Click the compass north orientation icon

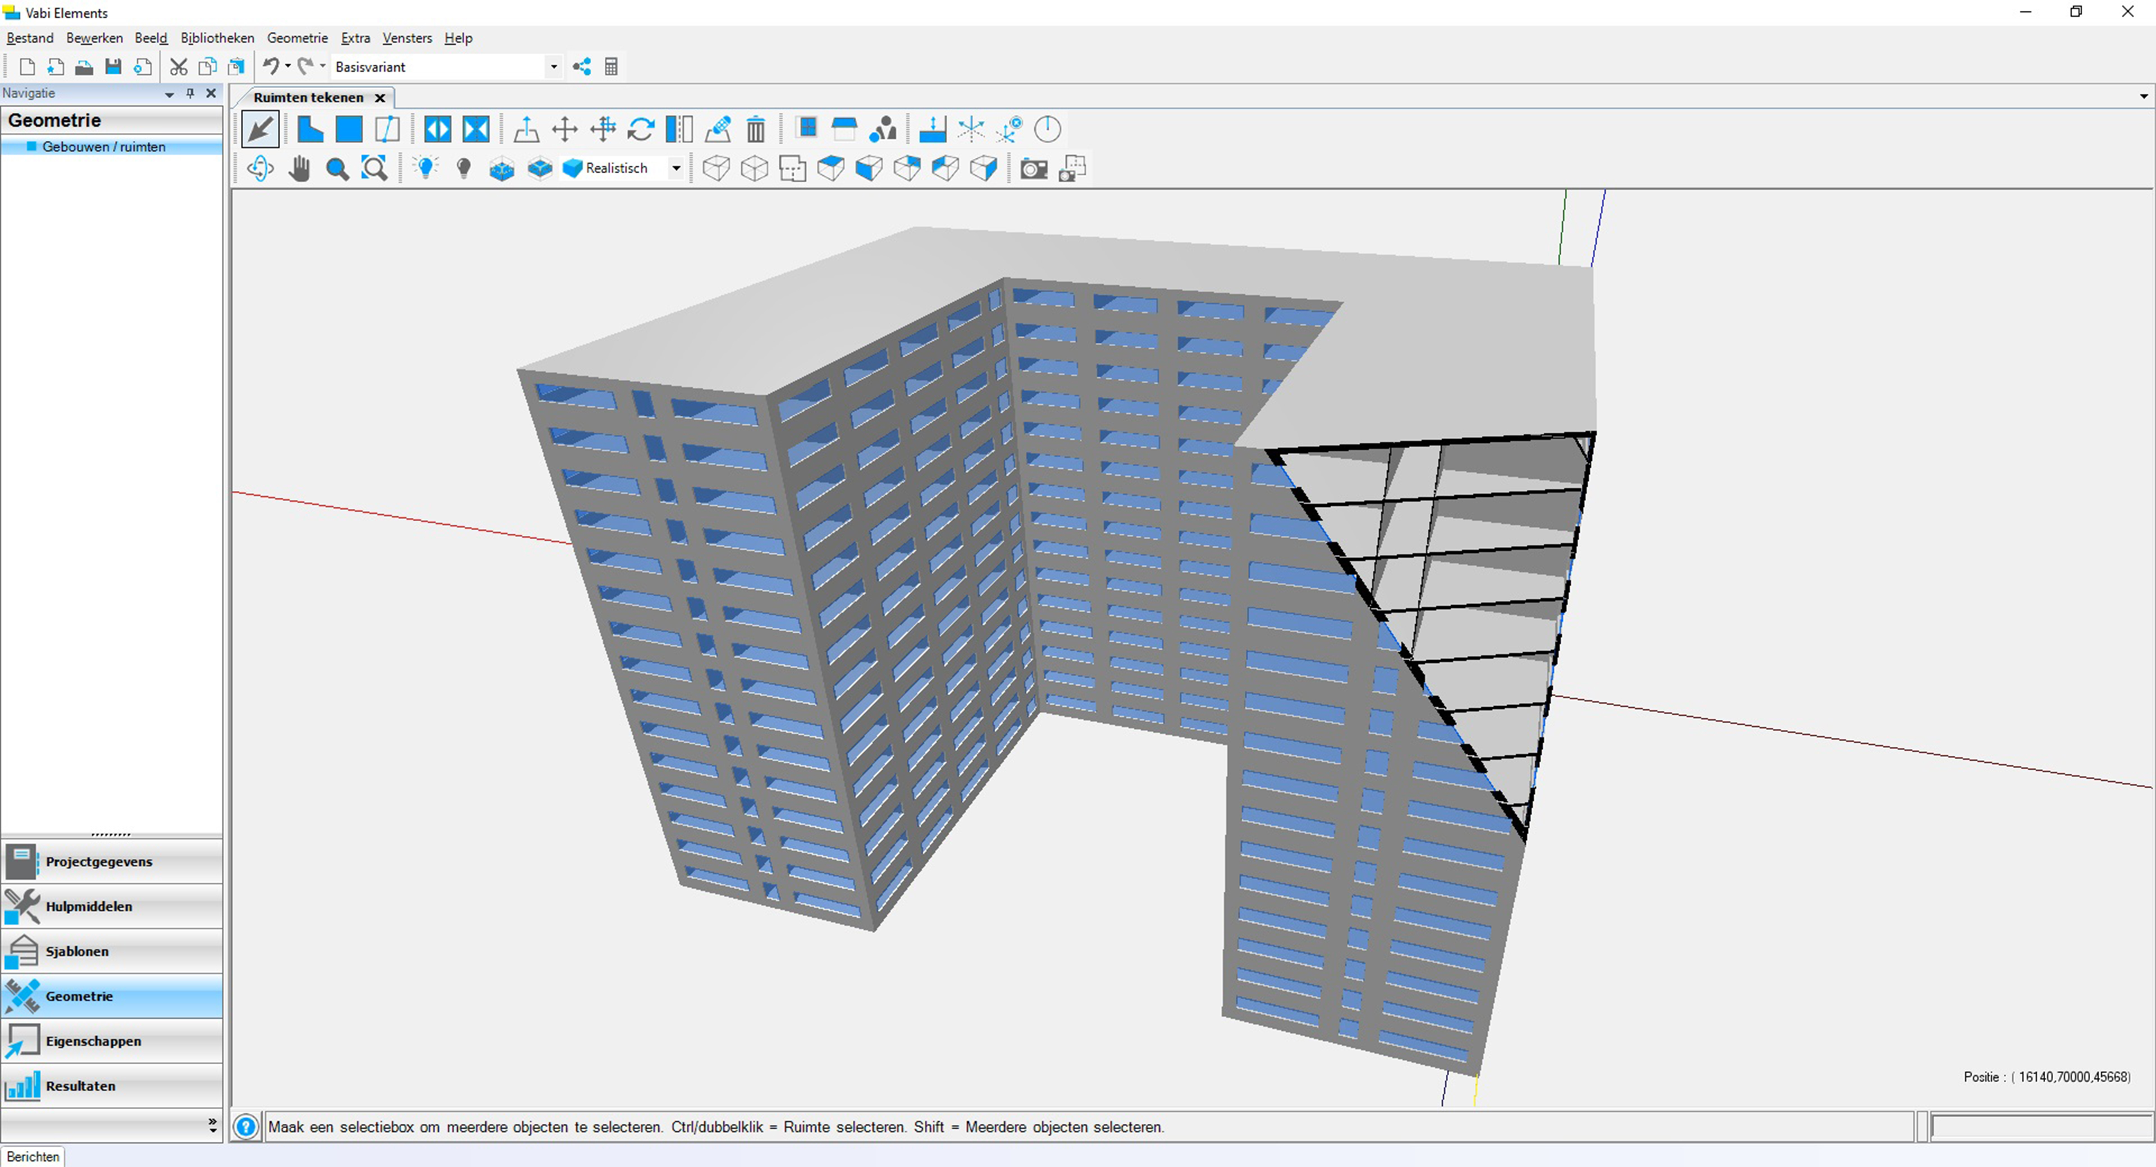pyautogui.click(x=1047, y=130)
